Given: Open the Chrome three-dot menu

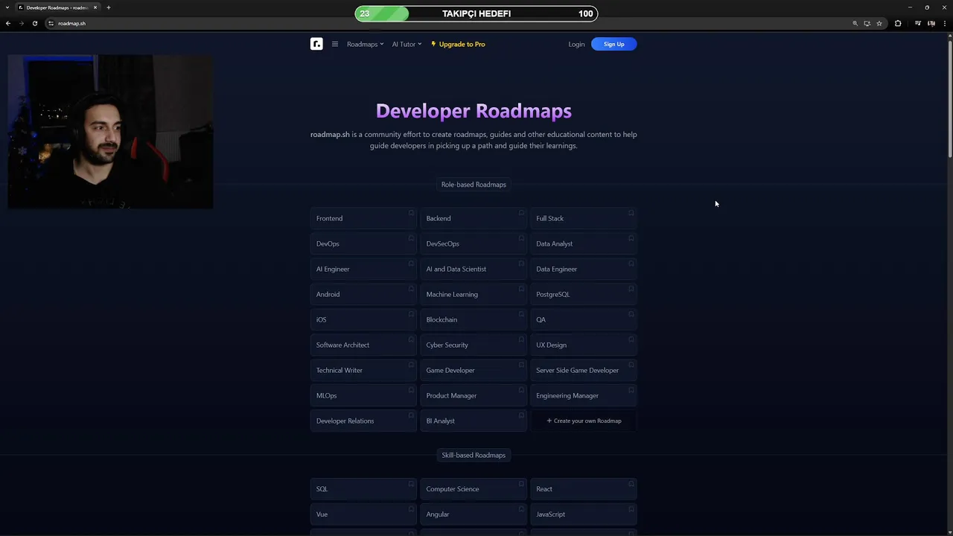Looking at the screenshot, I should pyautogui.click(x=943, y=23).
